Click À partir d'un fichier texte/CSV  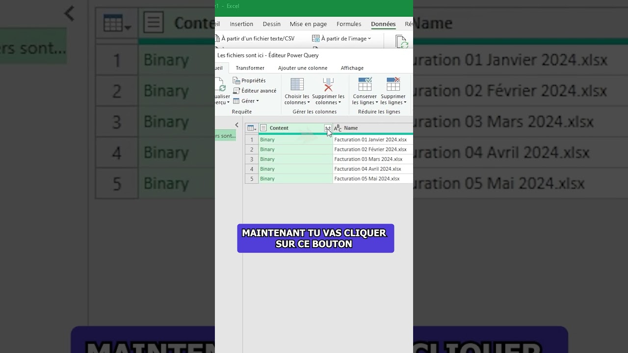(x=255, y=38)
